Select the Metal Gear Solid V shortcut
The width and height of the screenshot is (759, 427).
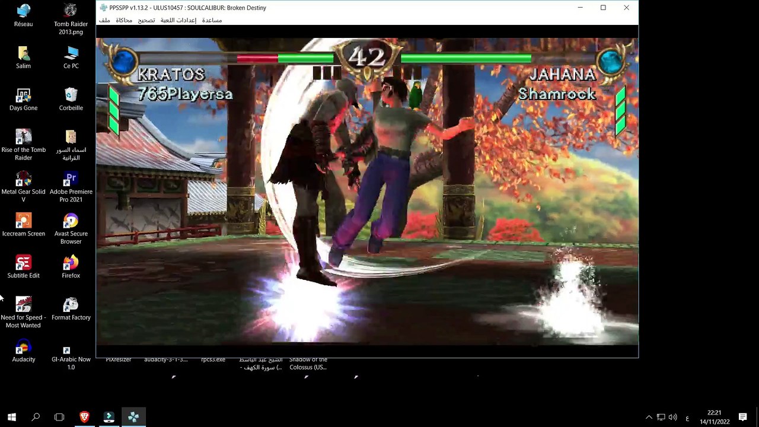click(24, 187)
